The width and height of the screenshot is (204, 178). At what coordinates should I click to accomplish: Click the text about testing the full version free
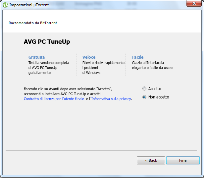click(49, 68)
